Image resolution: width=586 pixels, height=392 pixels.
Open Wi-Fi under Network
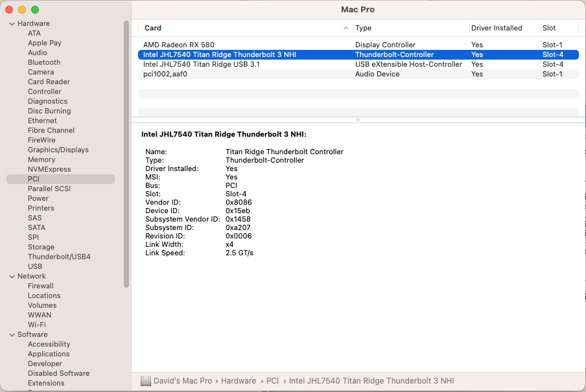(37, 325)
